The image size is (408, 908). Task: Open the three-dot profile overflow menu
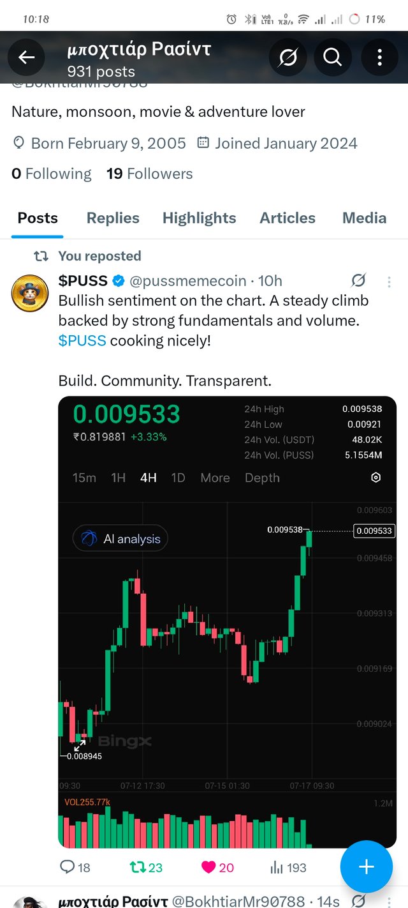click(x=379, y=57)
